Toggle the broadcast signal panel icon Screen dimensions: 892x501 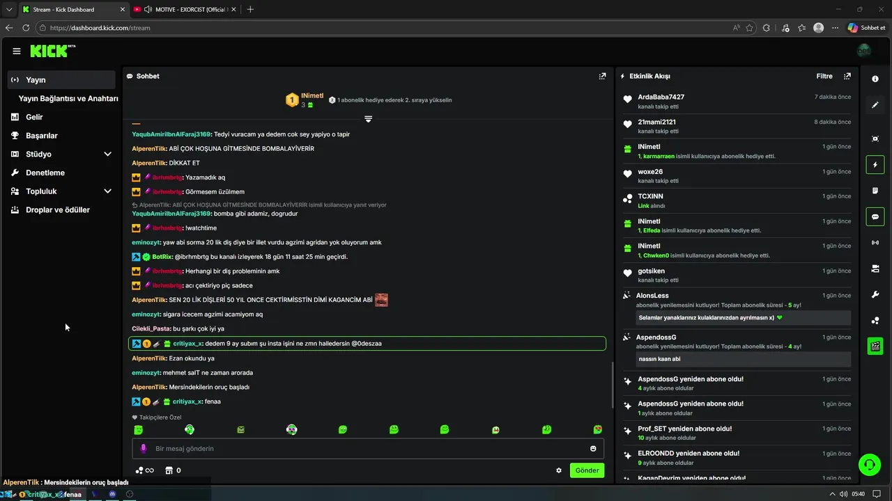[875, 243]
